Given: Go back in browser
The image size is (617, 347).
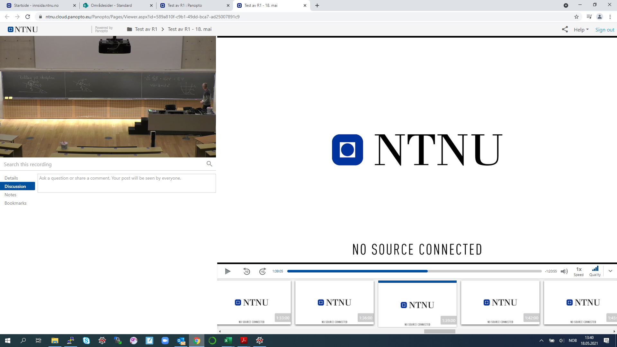Looking at the screenshot, I should (7, 17).
